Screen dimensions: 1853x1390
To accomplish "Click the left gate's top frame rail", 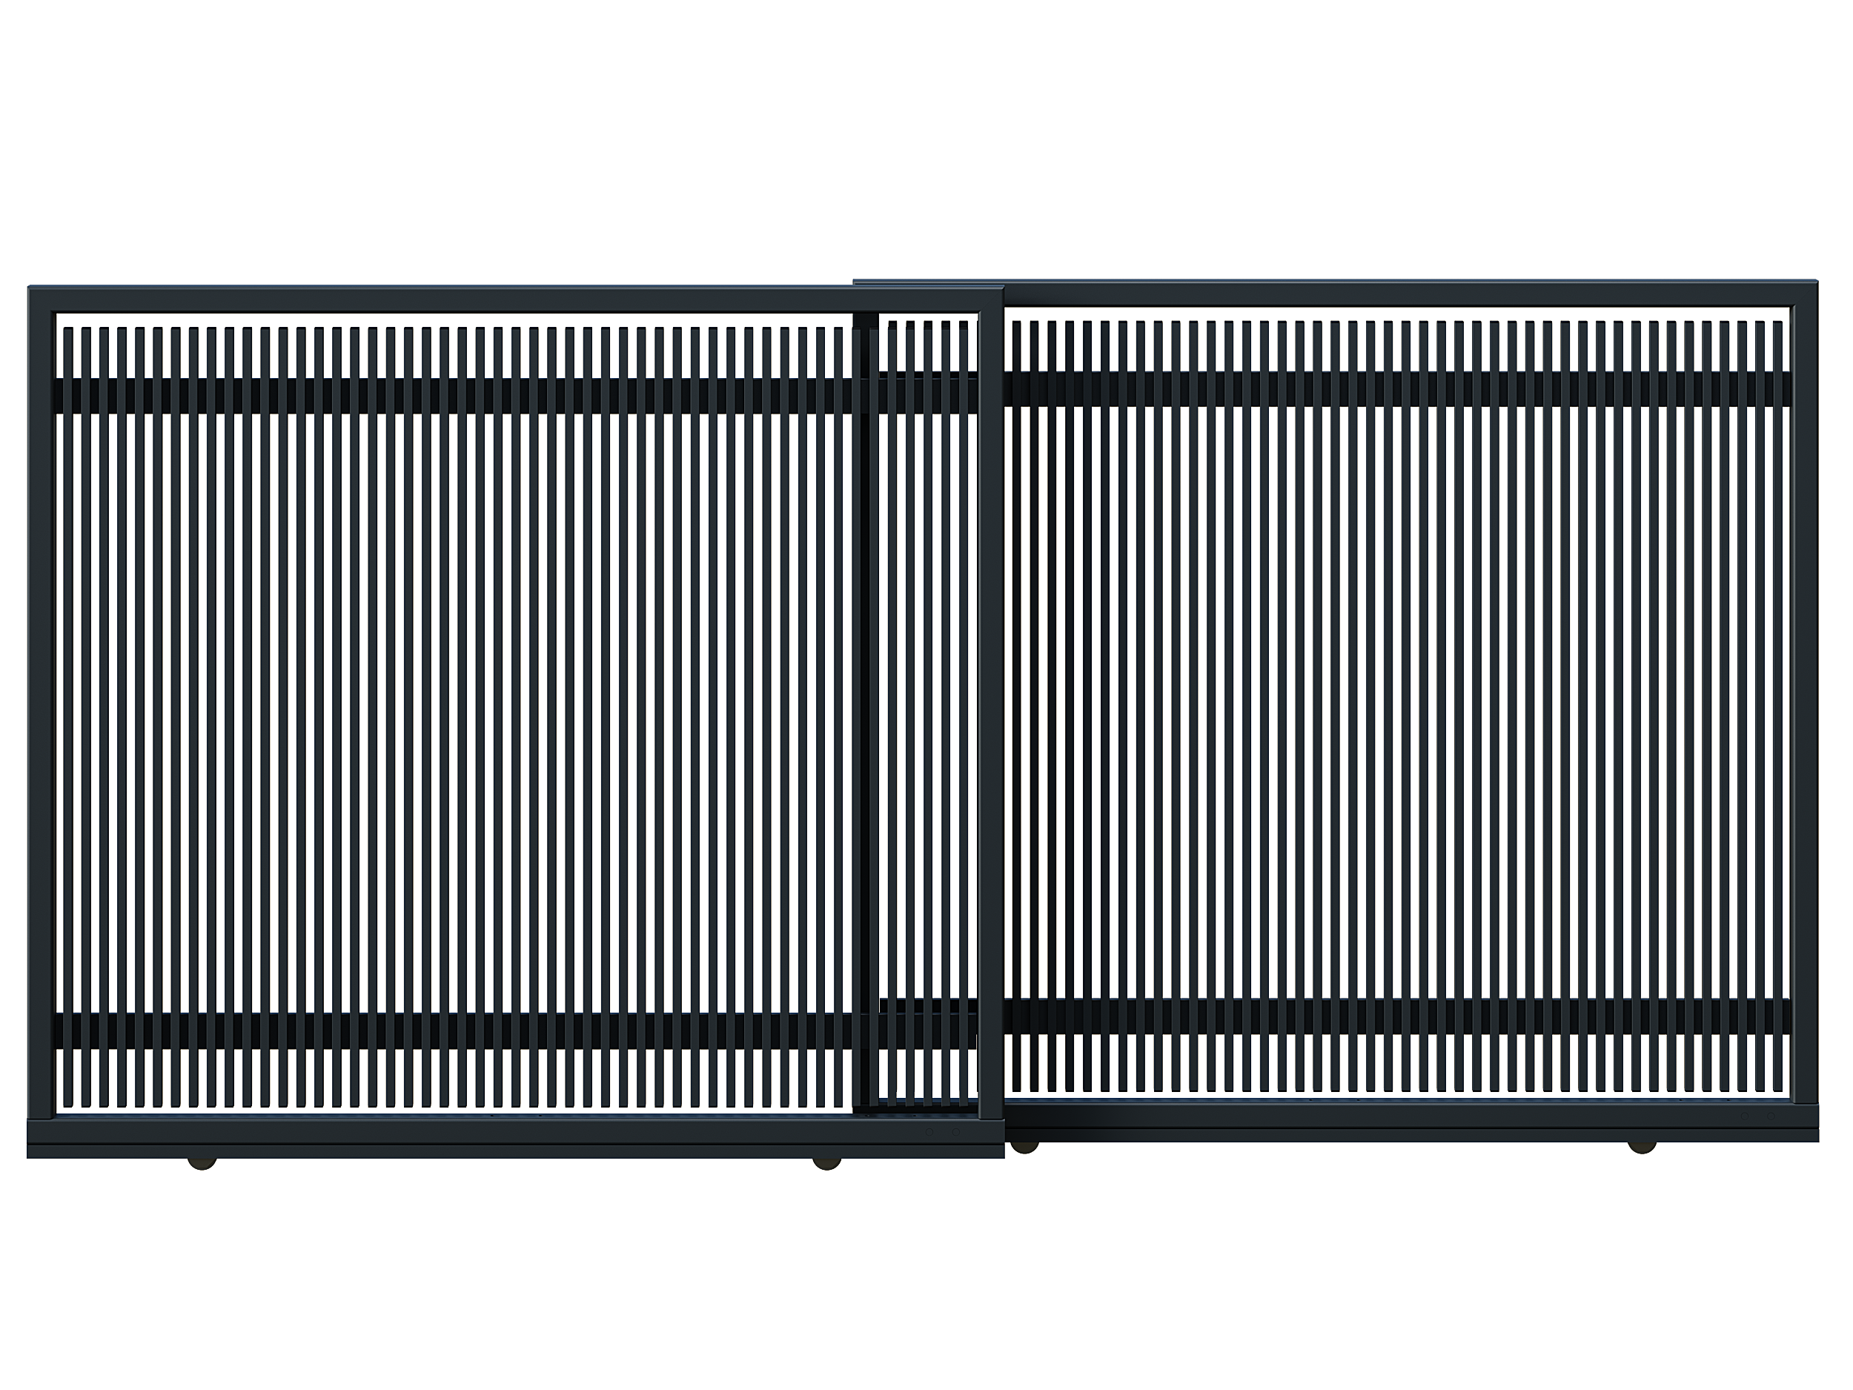I will [x=503, y=300].
